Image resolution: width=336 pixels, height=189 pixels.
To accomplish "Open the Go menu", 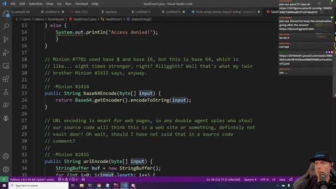I will [59, 4].
